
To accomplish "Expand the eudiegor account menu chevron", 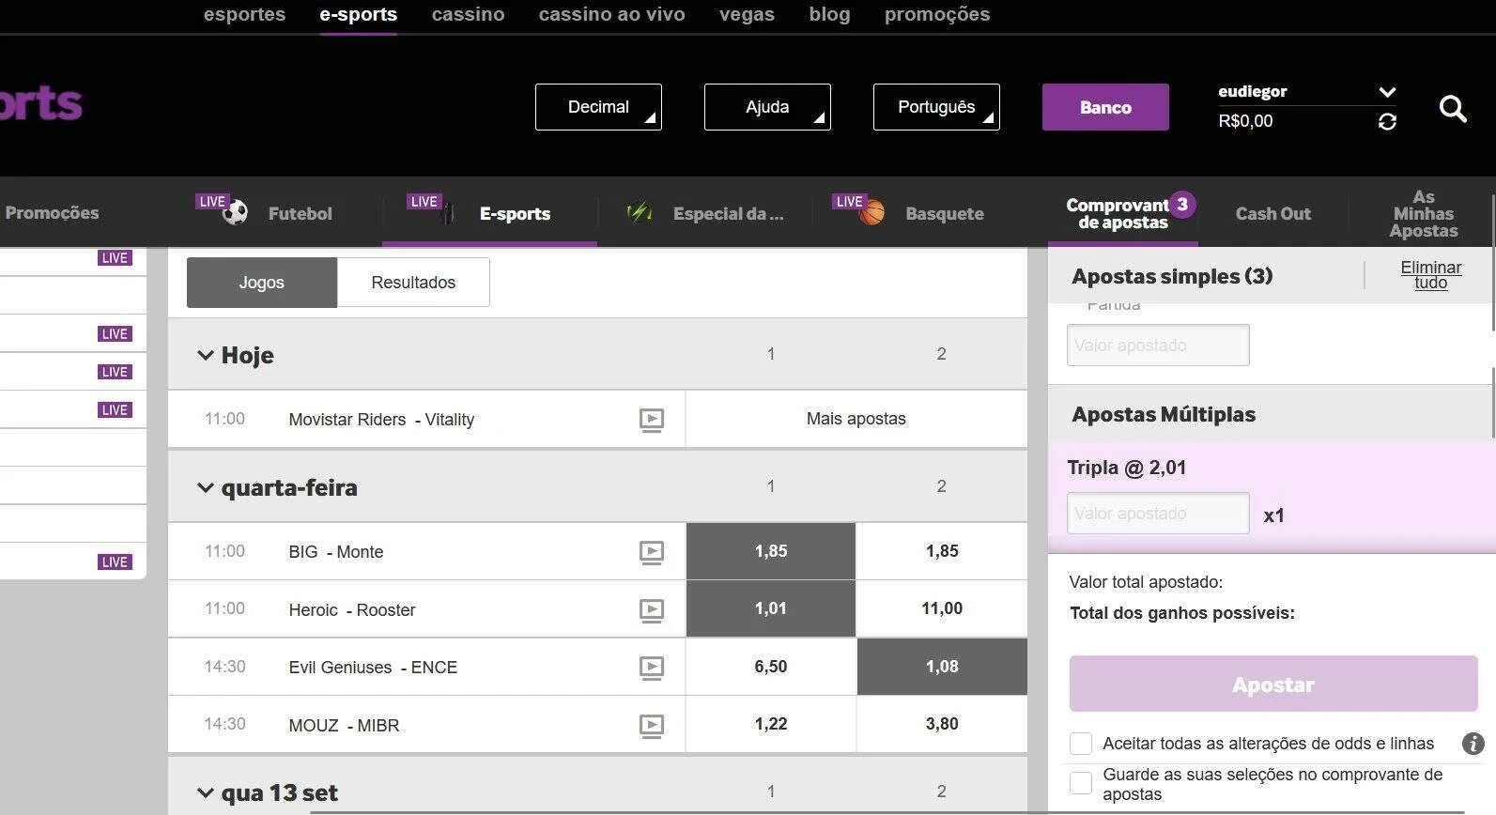I will click(x=1387, y=92).
